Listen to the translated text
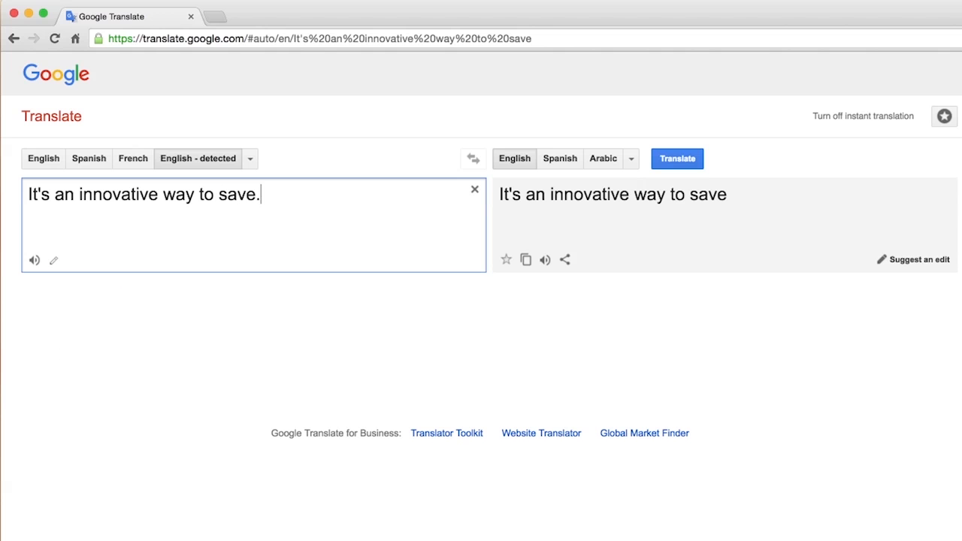The image size is (962, 541). (546, 260)
